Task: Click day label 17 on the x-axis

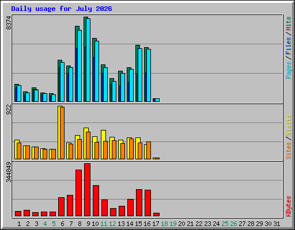Action: coord(156,224)
